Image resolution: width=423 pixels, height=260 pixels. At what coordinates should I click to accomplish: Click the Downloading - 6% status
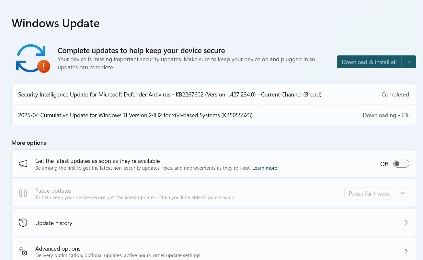(x=386, y=115)
